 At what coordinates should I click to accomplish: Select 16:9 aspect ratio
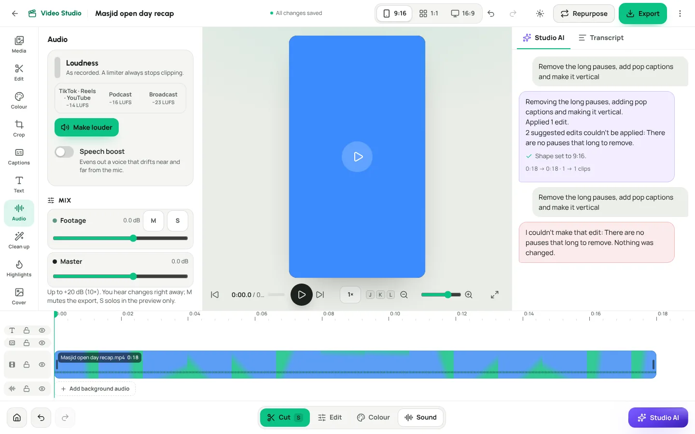tap(462, 14)
